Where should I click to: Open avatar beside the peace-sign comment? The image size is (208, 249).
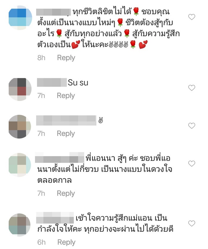pos(20,127)
